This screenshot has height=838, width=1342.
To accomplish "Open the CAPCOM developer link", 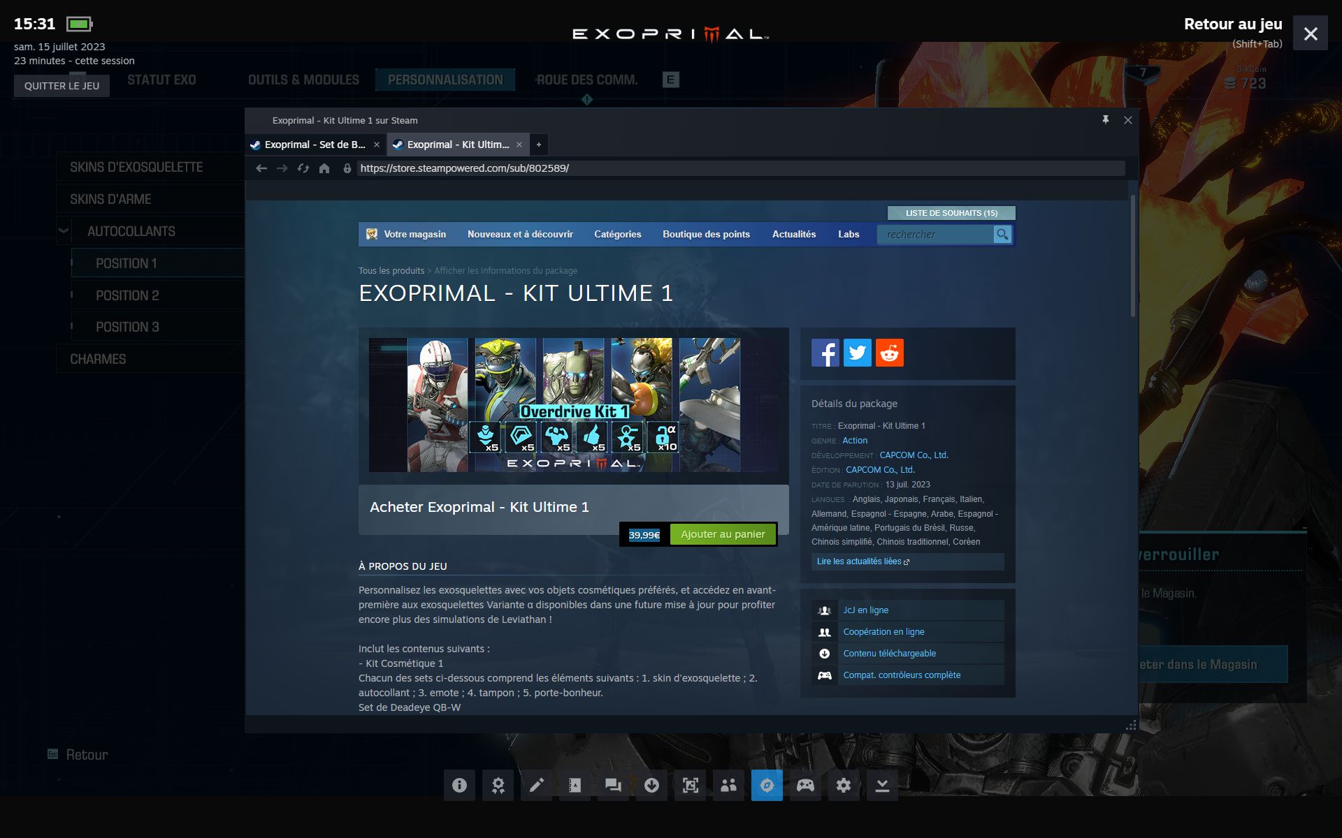I will coord(914,455).
